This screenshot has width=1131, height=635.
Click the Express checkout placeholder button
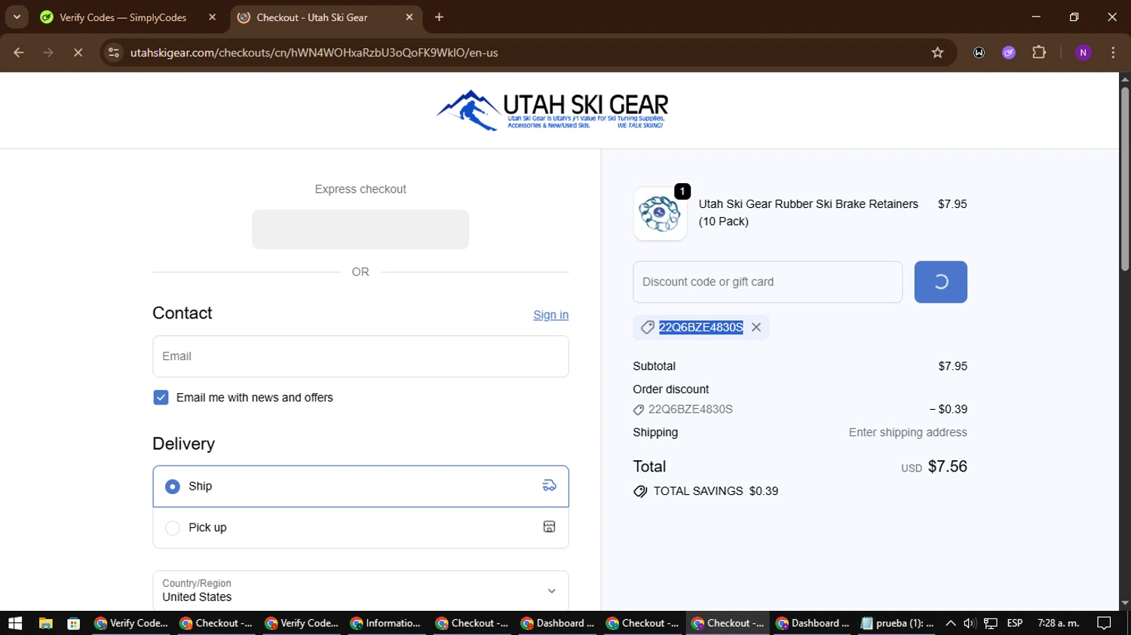click(360, 229)
